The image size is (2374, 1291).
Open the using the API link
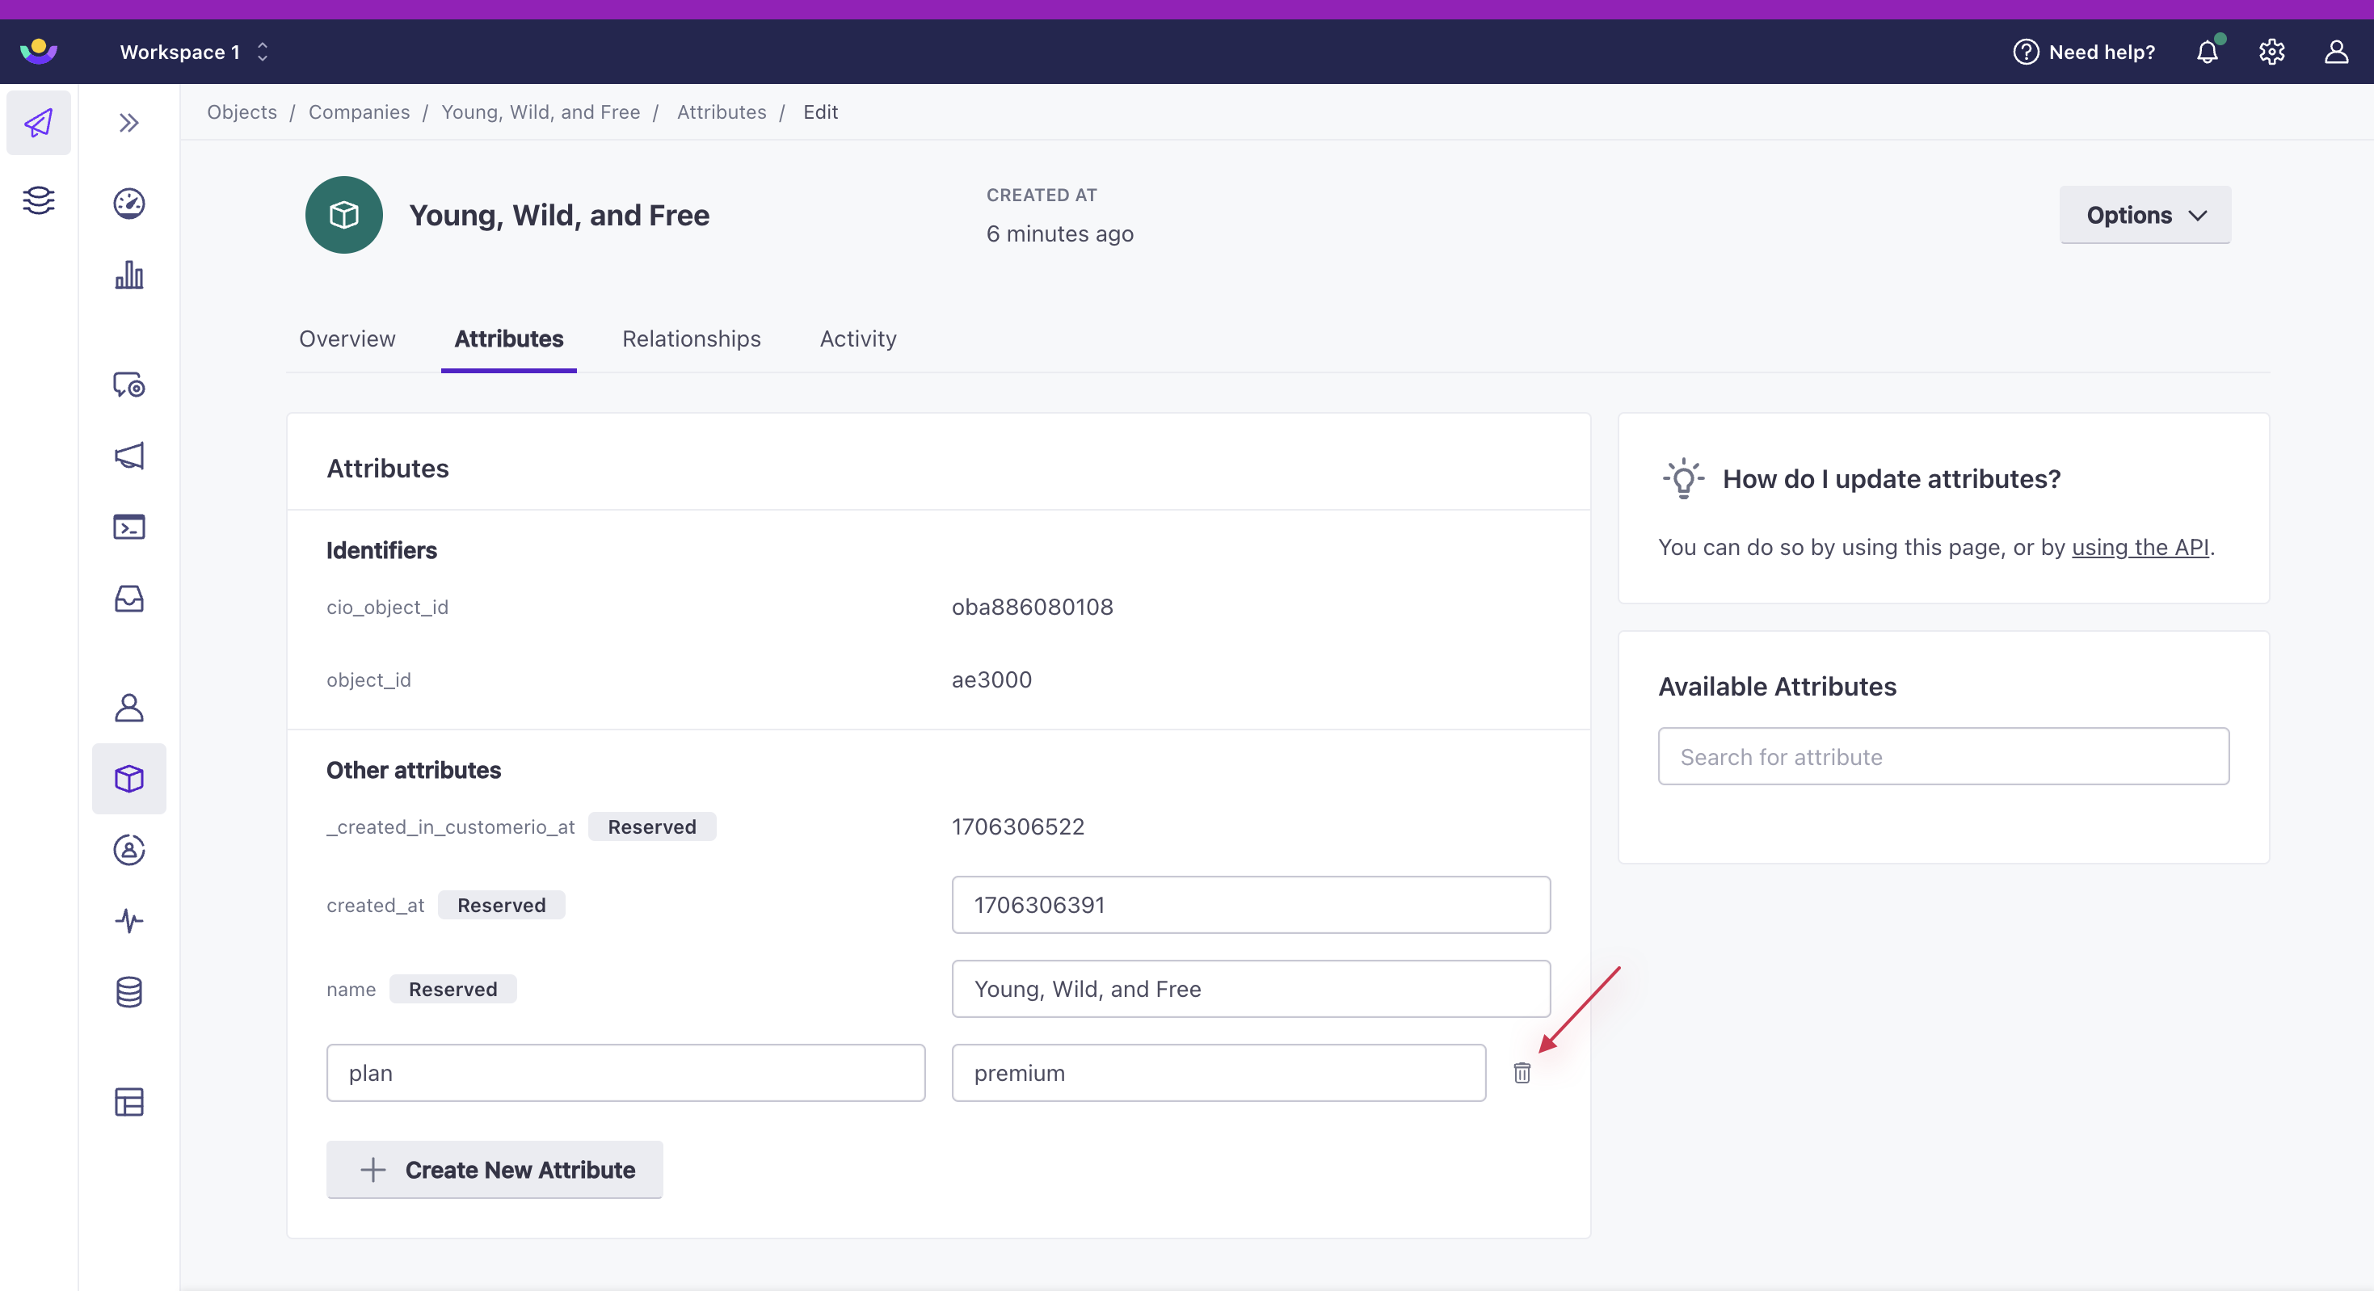pyautogui.click(x=2140, y=548)
